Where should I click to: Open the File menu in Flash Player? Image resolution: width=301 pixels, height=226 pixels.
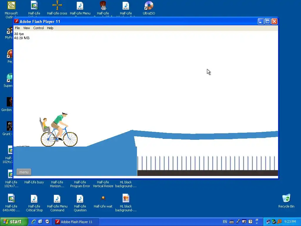(x=17, y=28)
